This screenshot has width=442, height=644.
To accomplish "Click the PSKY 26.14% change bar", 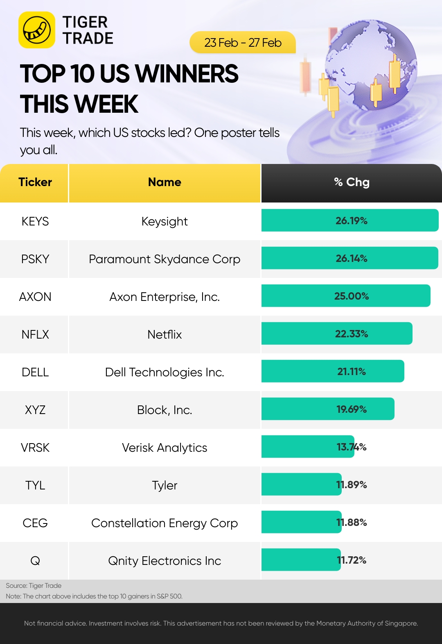I will (x=350, y=258).
